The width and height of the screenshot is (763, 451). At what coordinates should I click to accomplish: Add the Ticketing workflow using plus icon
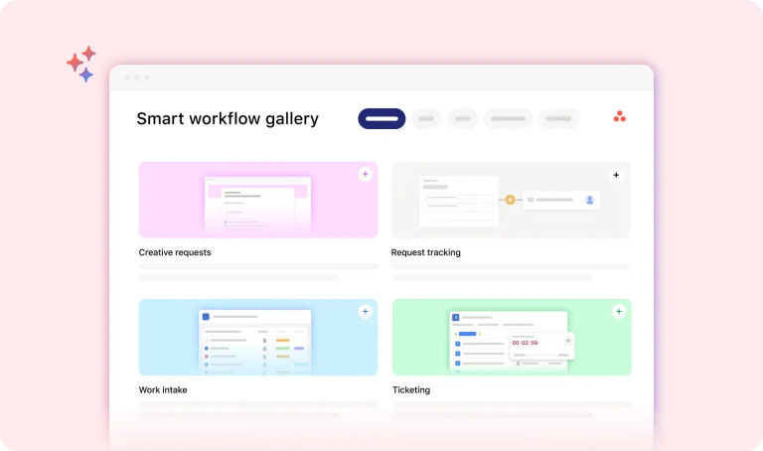point(618,311)
